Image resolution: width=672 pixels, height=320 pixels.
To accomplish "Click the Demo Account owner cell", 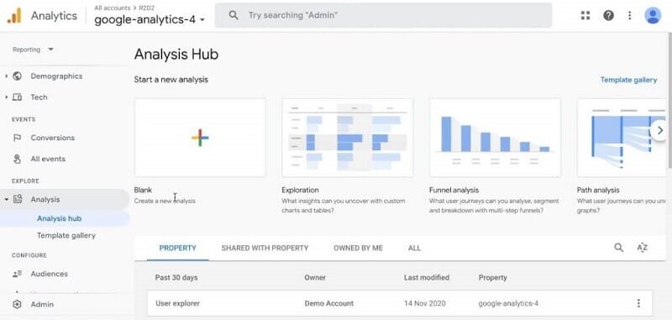I will (329, 303).
